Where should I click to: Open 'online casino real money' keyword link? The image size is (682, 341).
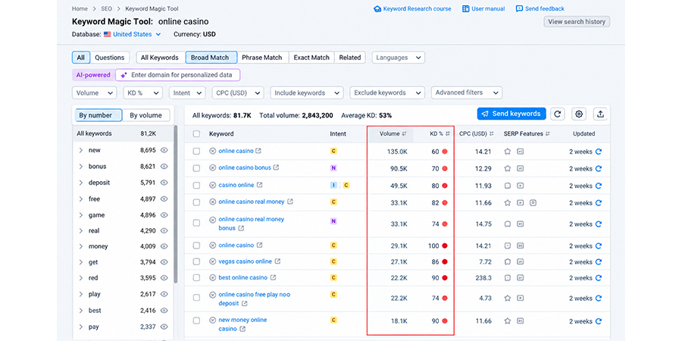point(252,202)
